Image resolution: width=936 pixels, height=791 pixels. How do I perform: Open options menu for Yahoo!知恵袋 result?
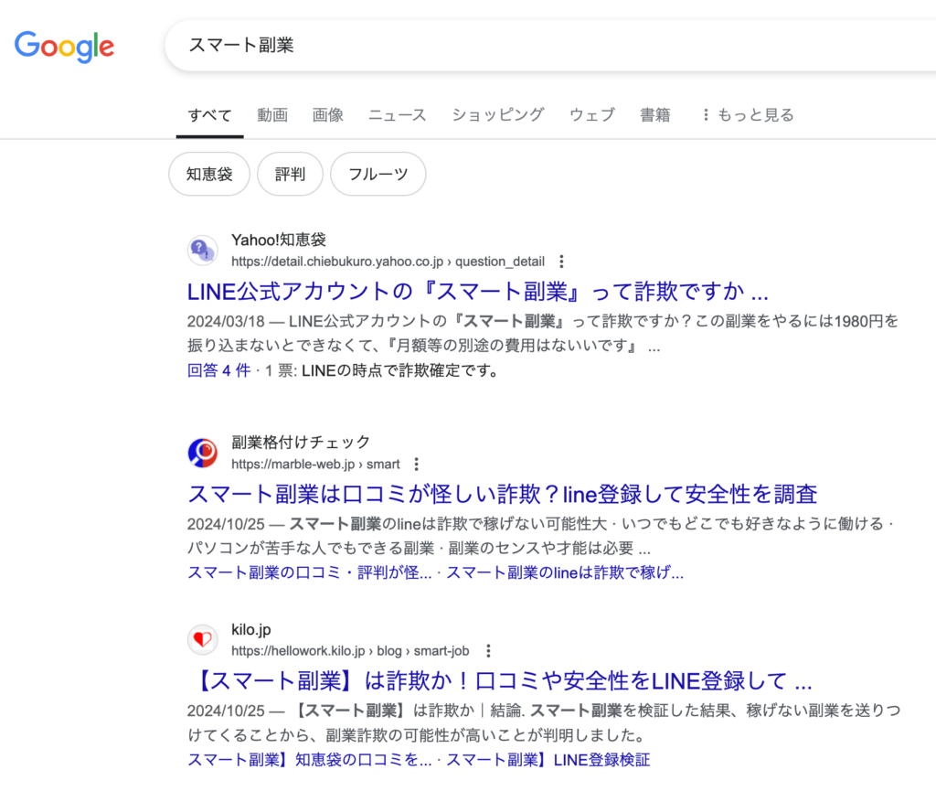click(x=561, y=262)
